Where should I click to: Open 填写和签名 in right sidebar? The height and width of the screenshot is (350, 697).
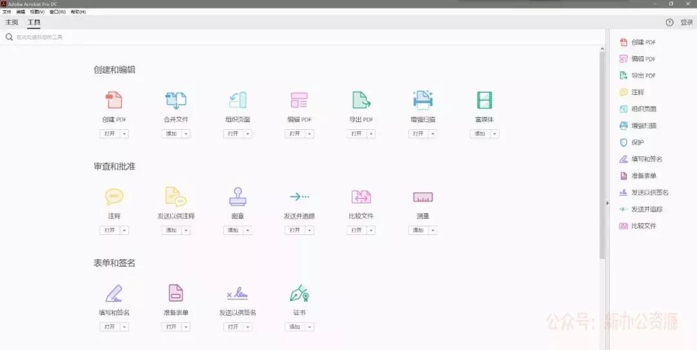[x=641, y=159]
